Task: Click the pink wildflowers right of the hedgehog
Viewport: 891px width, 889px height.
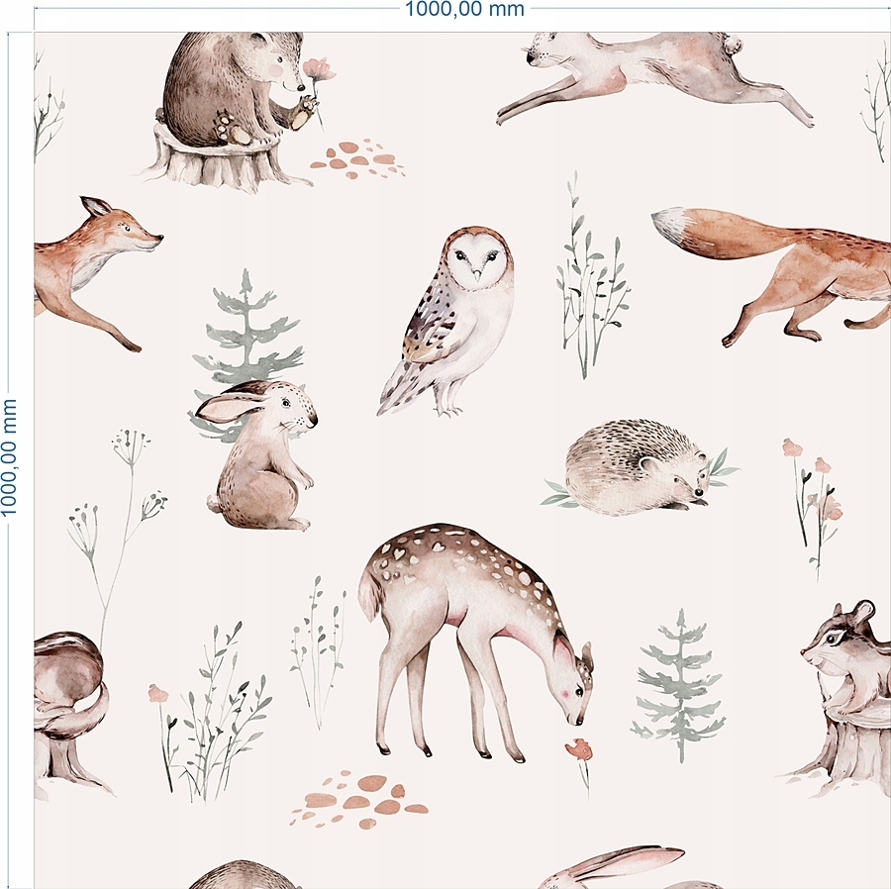Action: [x=813, y=508]
